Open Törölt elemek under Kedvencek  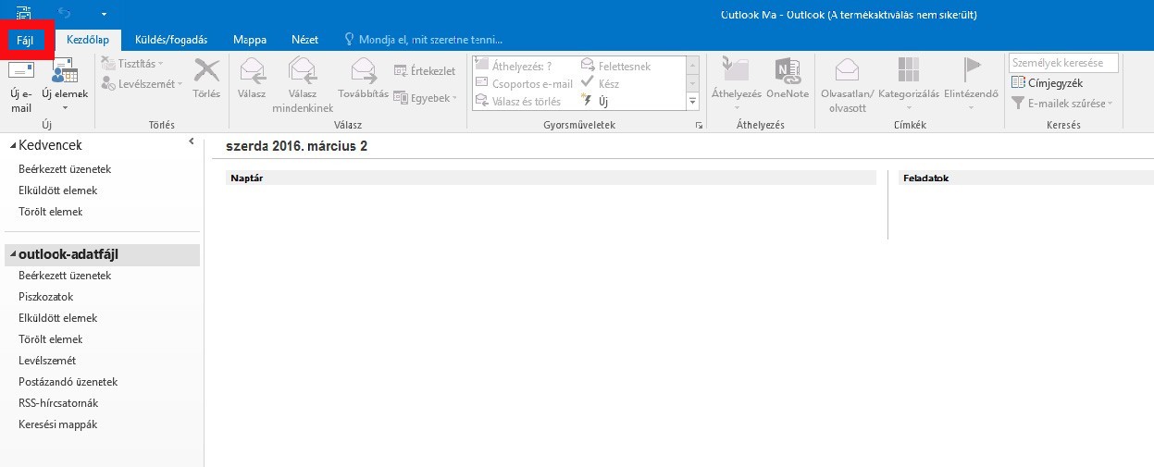[x=51, y=212]
